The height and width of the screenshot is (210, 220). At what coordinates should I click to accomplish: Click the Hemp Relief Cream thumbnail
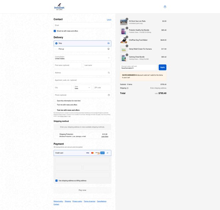pos(124,49)
